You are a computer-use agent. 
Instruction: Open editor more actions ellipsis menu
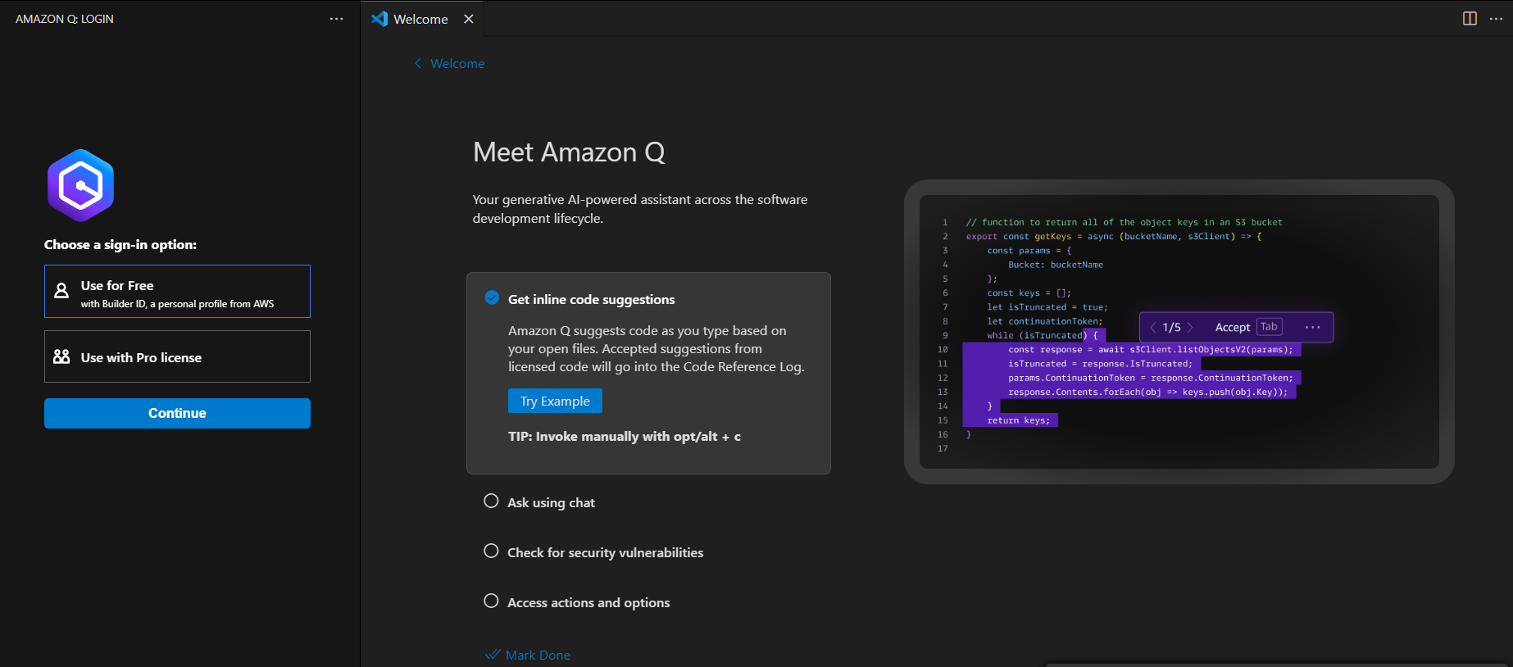pyautogui.click(x=1496, y=19)
